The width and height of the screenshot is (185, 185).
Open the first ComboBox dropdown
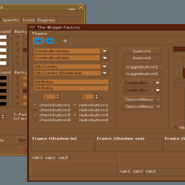(x=142, y=83)
